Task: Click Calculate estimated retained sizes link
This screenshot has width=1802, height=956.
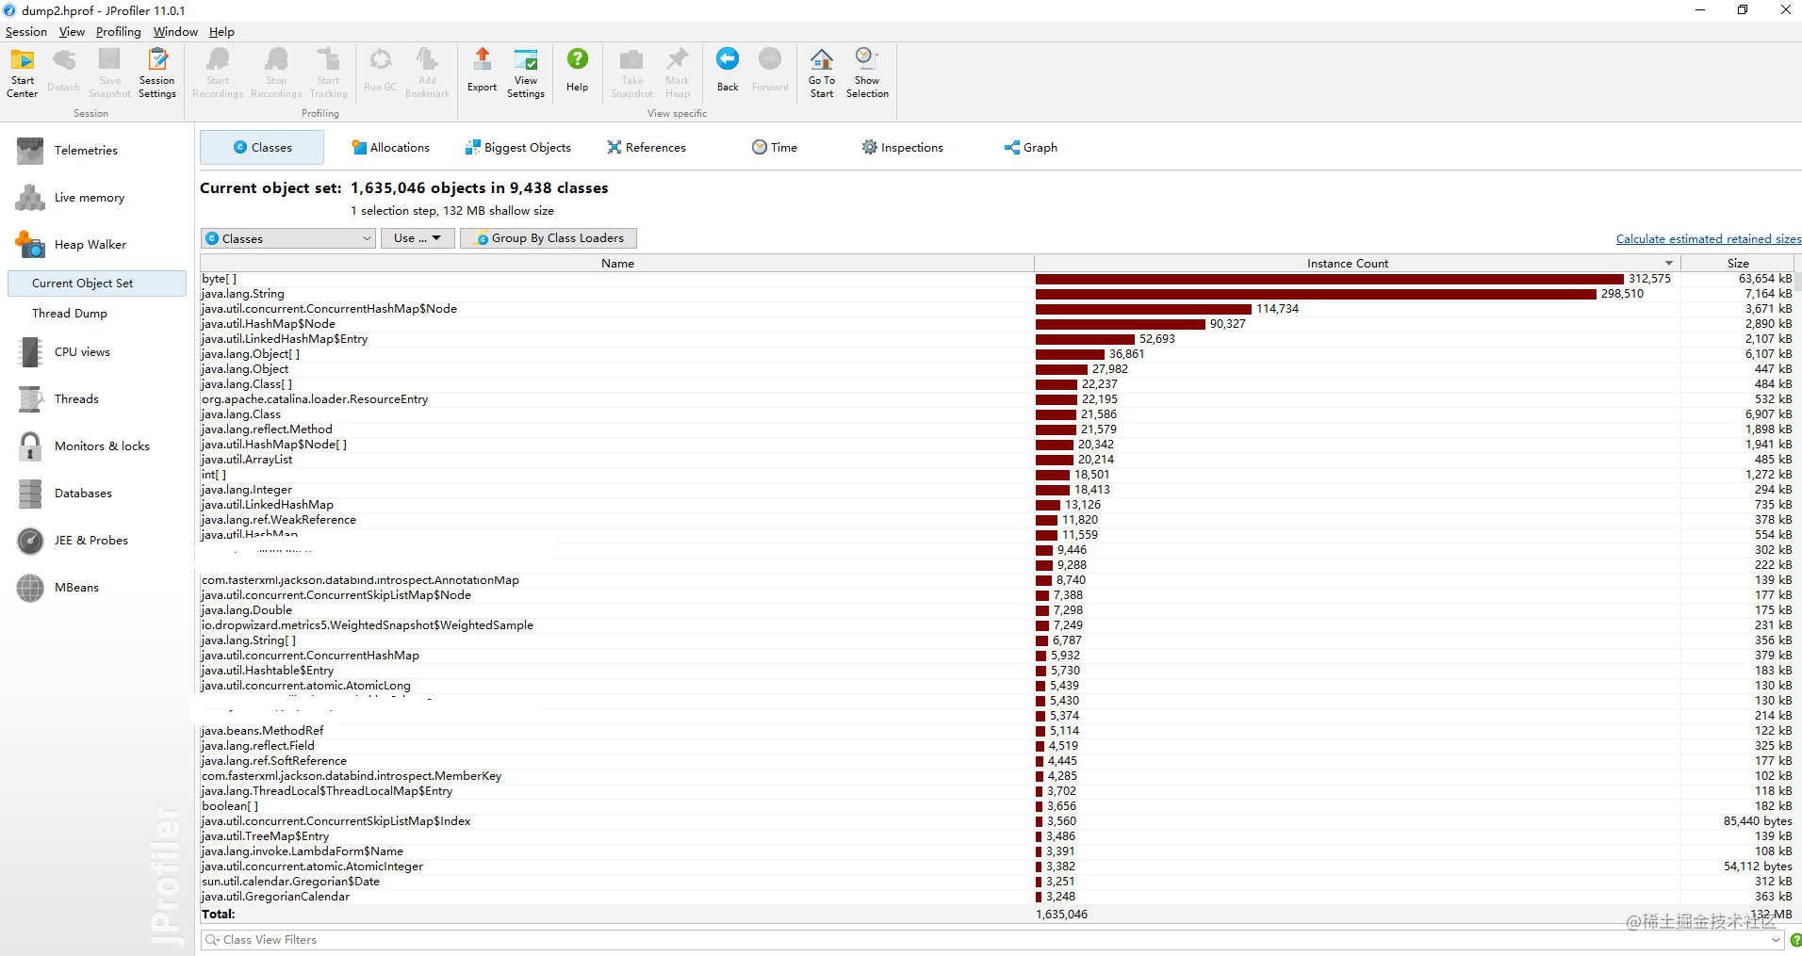Action: (x=1709, y=239)
